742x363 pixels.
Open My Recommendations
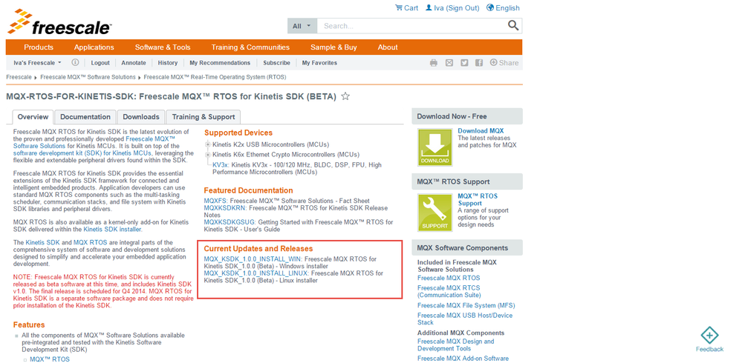pos(220,63)
